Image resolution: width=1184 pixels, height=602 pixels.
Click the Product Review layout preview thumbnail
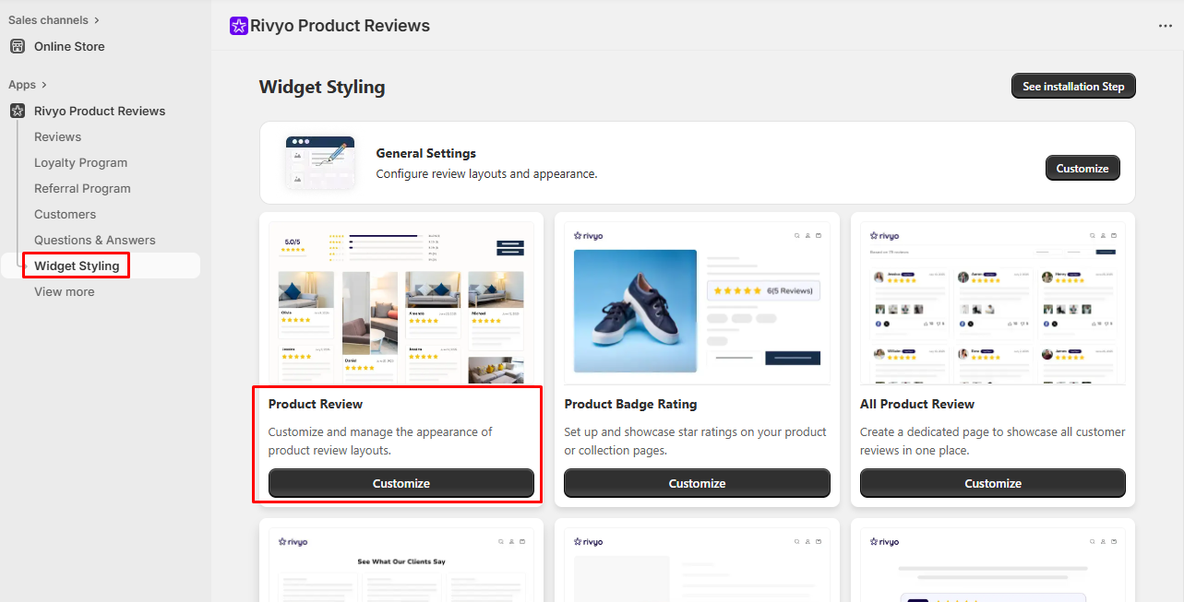point(401,302)
